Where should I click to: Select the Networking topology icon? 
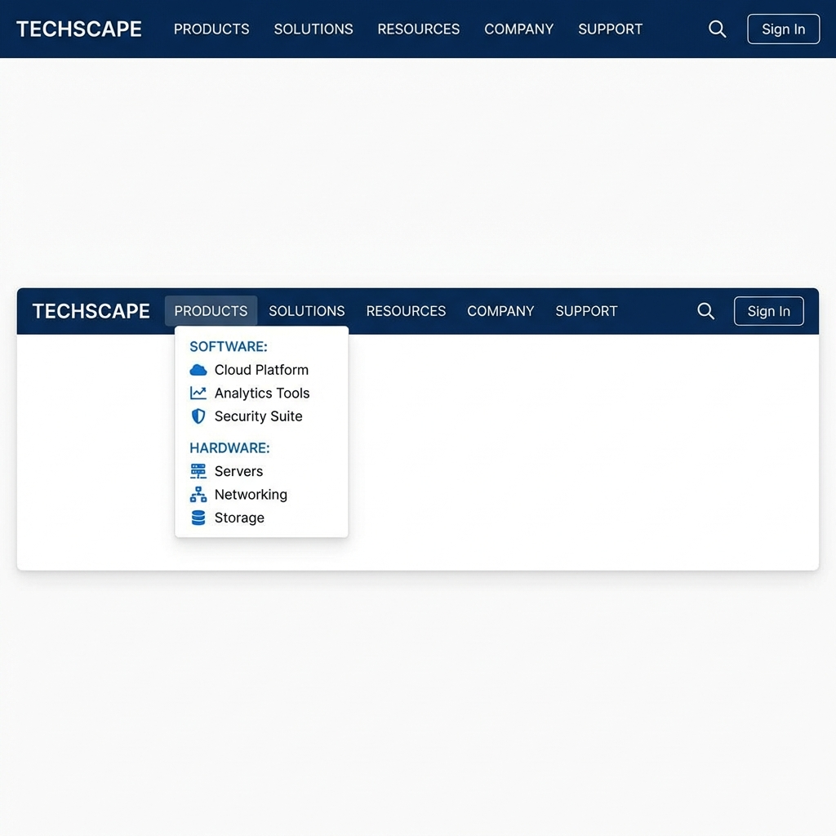coord(198,495)
